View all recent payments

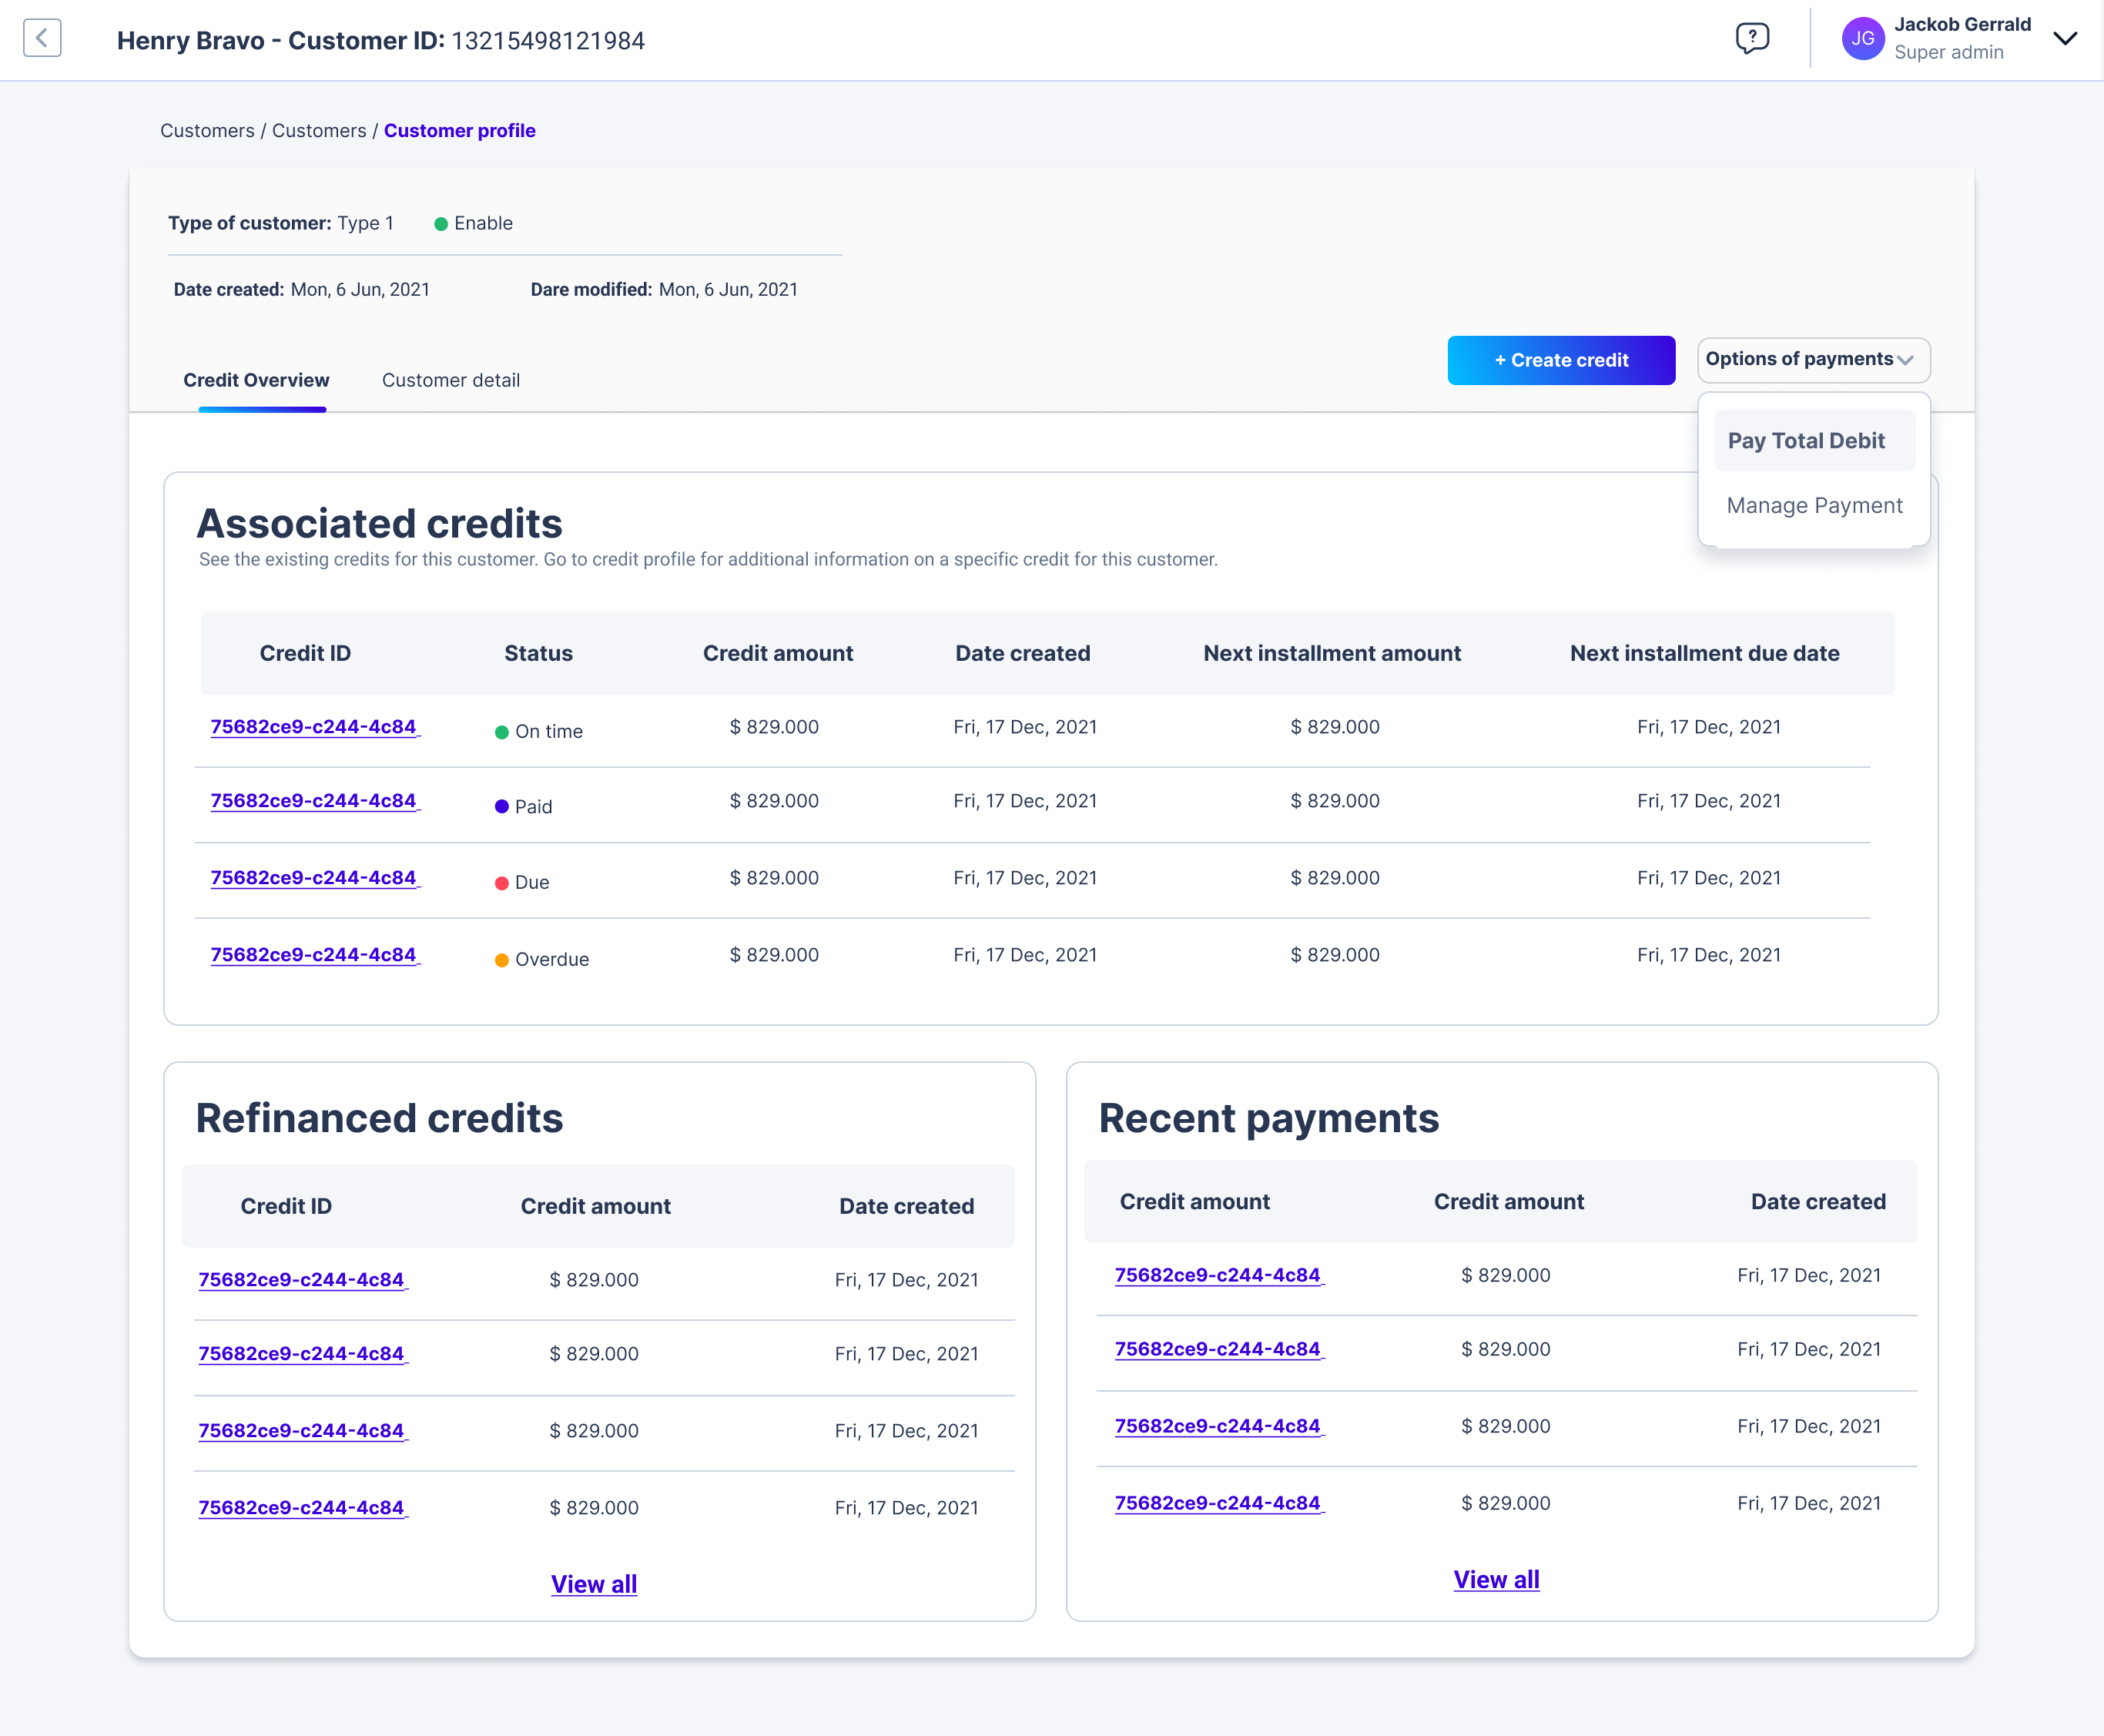pyautogui.click(x=1496, y=1580)
